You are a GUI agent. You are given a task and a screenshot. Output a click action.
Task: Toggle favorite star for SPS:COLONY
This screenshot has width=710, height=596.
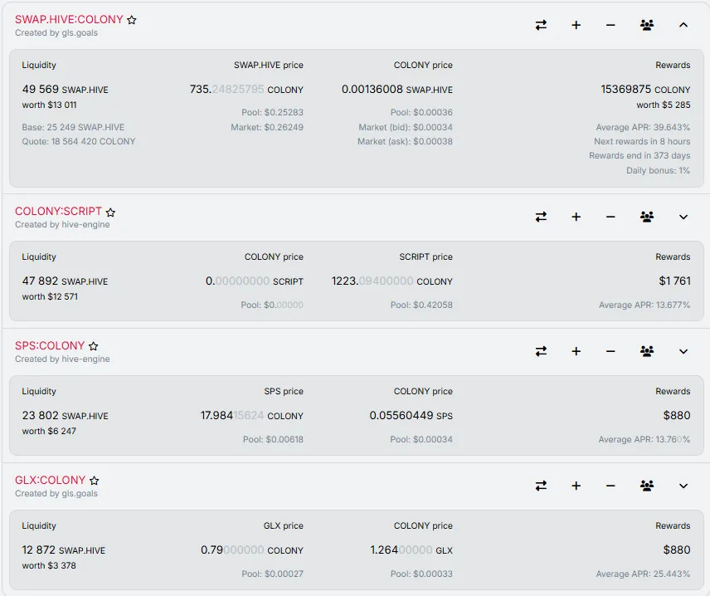[x=93, y=346]
